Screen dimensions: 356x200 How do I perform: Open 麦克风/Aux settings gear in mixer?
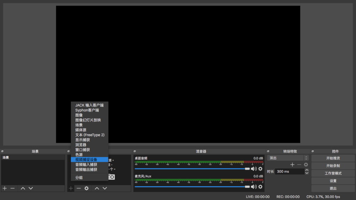[260, 186]
